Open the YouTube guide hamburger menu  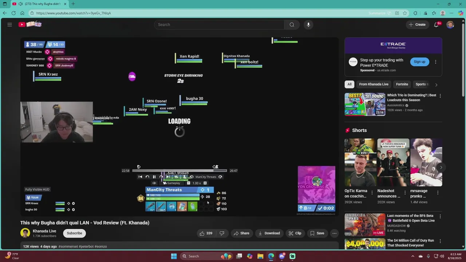(x=10, y=24)
